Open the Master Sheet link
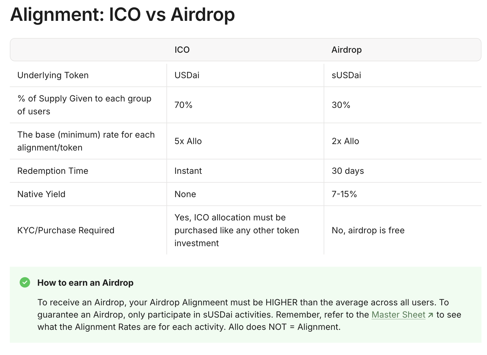 tap(398, 315)
